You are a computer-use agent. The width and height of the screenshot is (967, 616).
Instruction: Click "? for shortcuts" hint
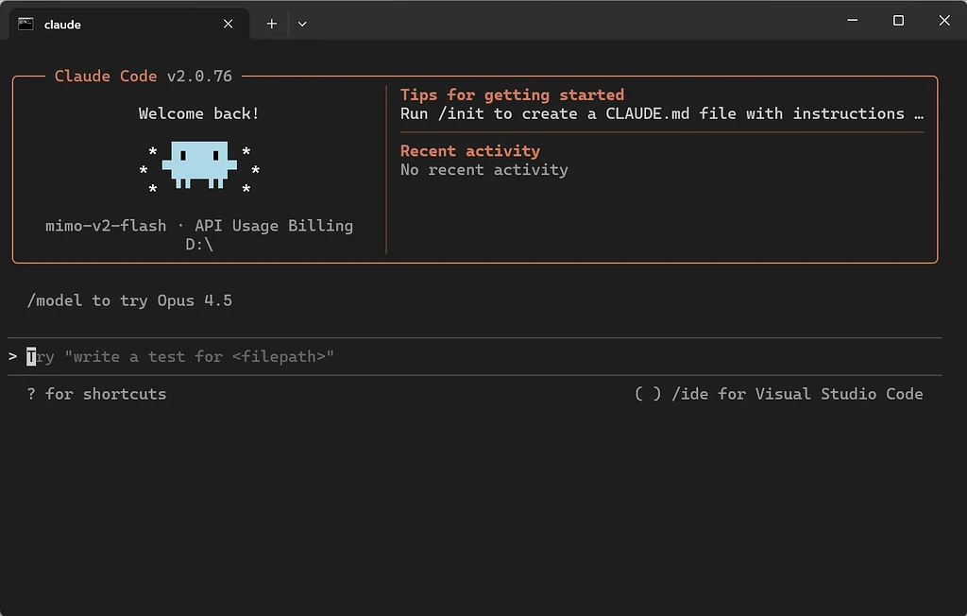(97, 394)
